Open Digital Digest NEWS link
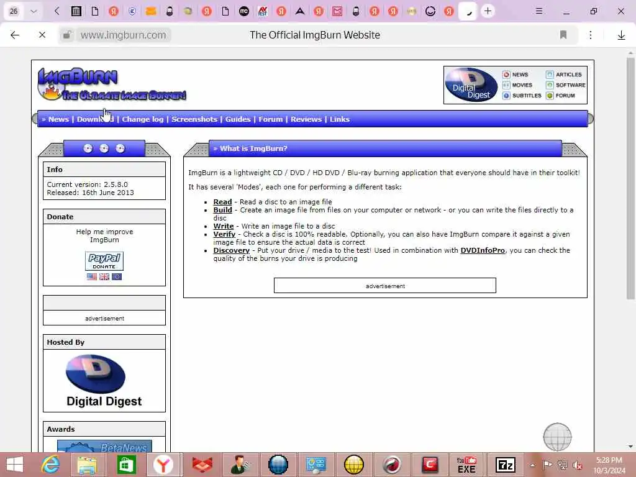This screenshot has width=636, height=477. 516,75
